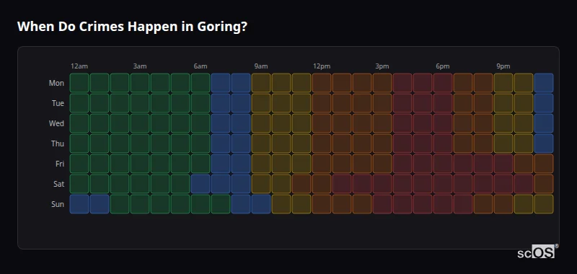Click the Fri row label
Screen dimensions: 577x274
60,164
